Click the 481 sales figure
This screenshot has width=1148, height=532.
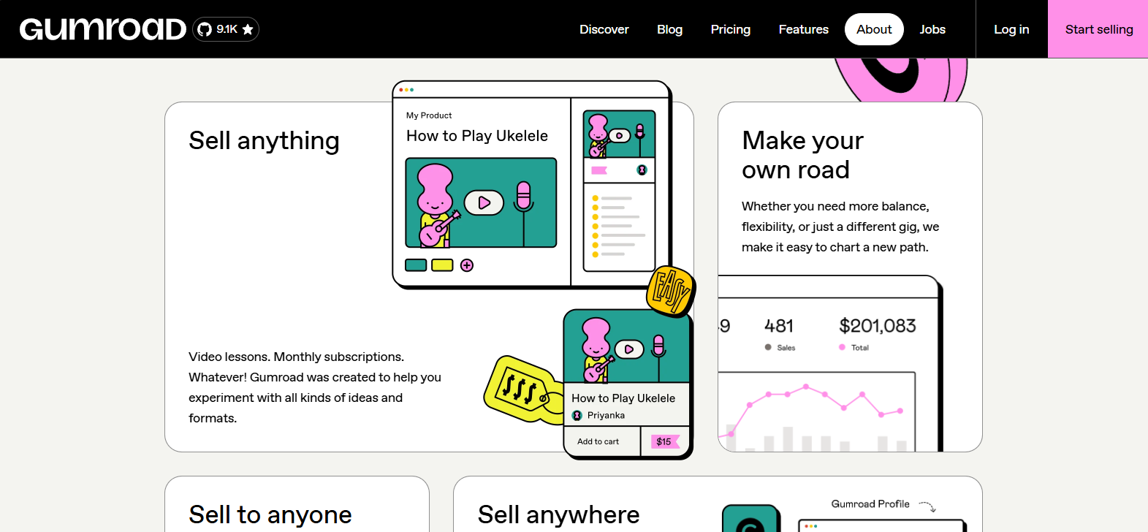(x=779, y=326)
